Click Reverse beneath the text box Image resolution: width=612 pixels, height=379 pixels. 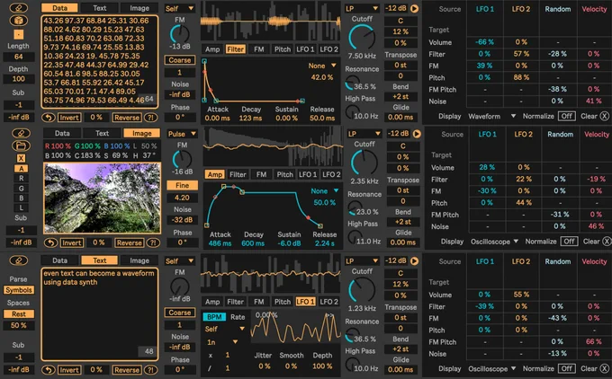point(127,370)
